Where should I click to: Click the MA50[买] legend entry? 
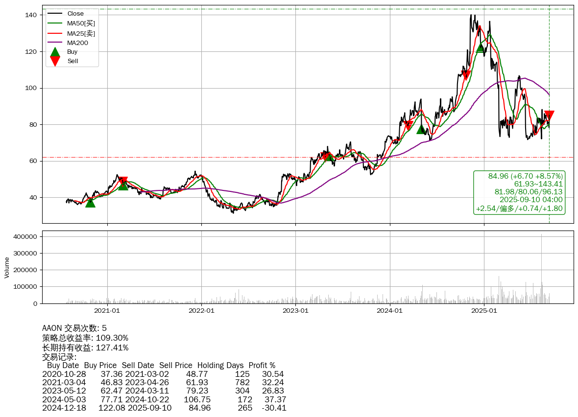point(81,23)
